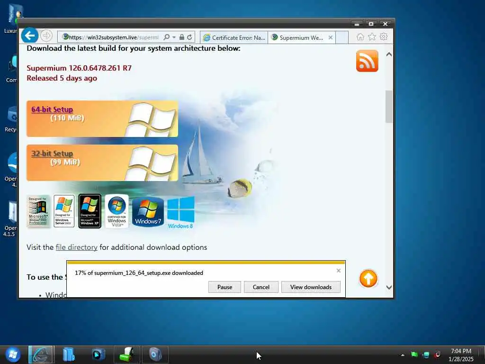This screenshot has height=364, width=485.
Task: Open the Tools gear menu
Action: click(x=384, y=37)
